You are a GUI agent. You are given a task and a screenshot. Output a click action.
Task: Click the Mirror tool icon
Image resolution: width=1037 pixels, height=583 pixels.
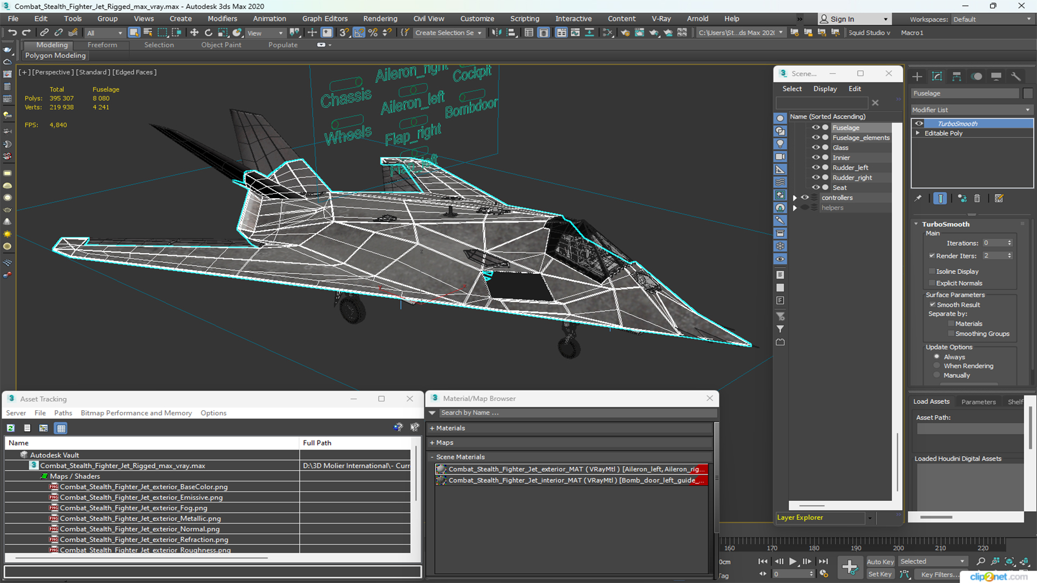(496, 33)
